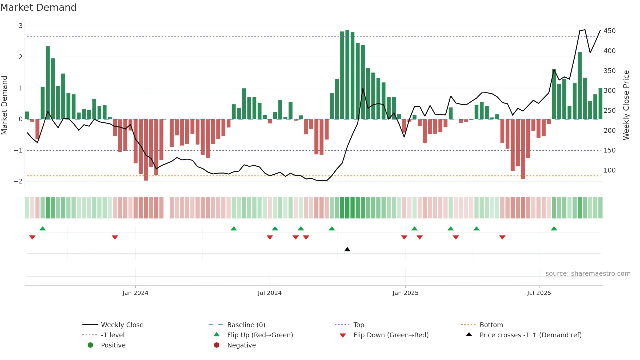Viewport: 640px width, 360px height.
Task: Click the Negative legend label
Action: click(241, 345)
